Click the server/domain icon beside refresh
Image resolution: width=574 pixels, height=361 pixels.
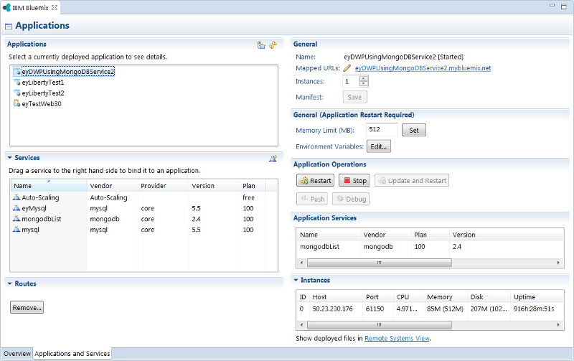point(261,45)
